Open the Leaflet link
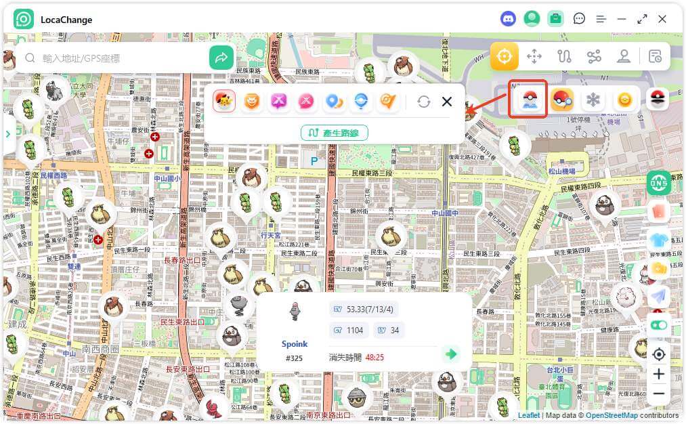686x424 pixels. (528, 415)
